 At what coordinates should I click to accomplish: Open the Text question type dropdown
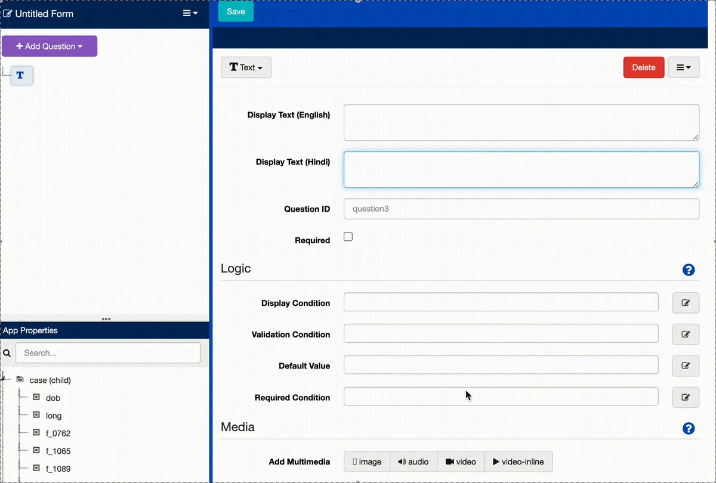click(x=246, y=67)
